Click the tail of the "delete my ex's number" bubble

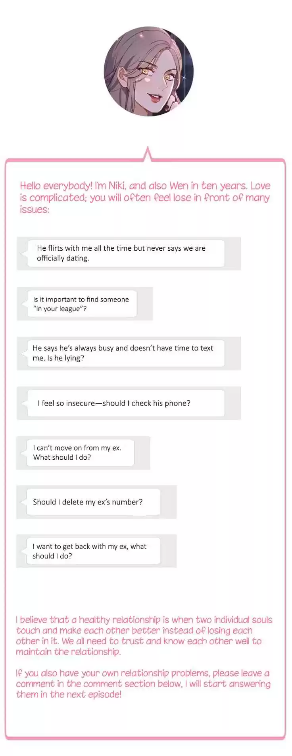click(x=24, y=502)
